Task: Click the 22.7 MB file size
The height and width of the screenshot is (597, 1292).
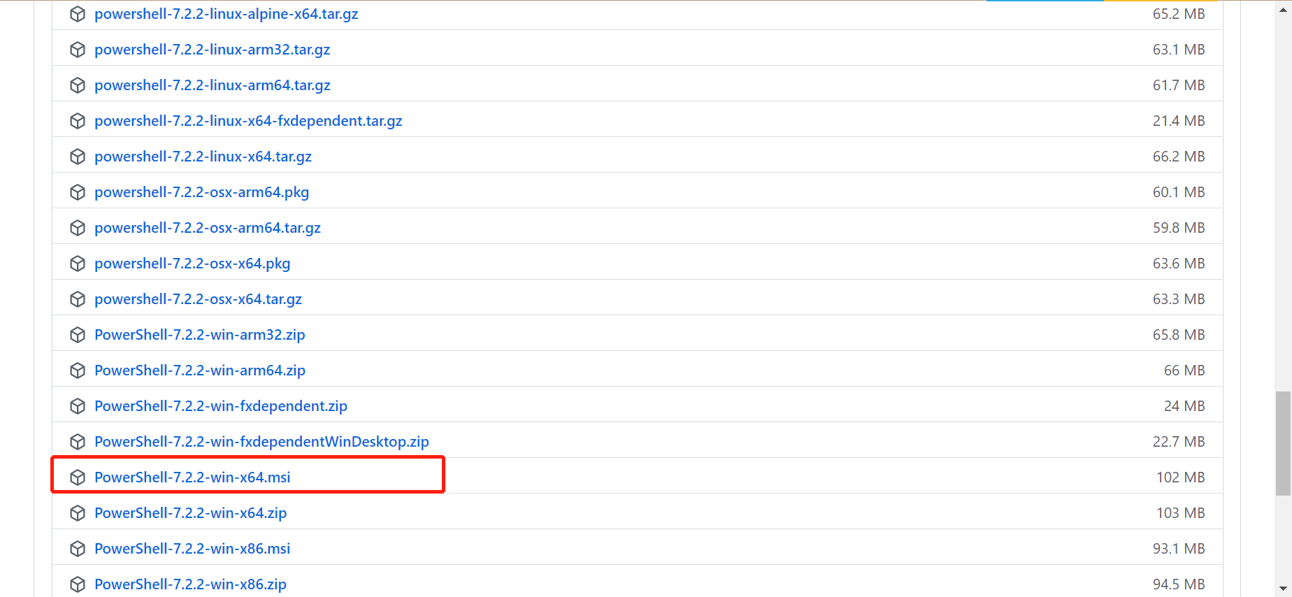Action: click(1179, 442)
